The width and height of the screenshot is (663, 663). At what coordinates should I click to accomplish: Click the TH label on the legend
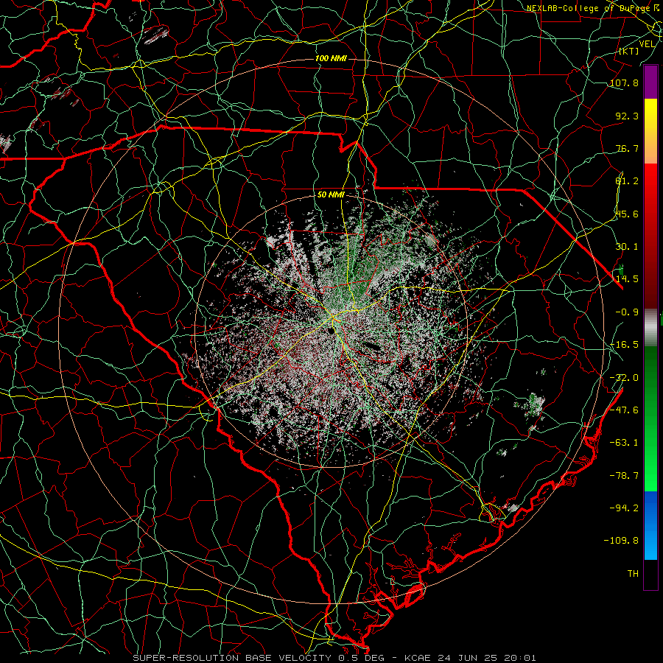click(633, 573)
